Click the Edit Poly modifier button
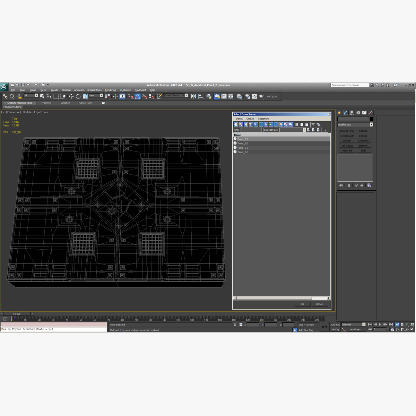Image resolution: width=416 pixels, height=416 pixels. click(363, 146)
